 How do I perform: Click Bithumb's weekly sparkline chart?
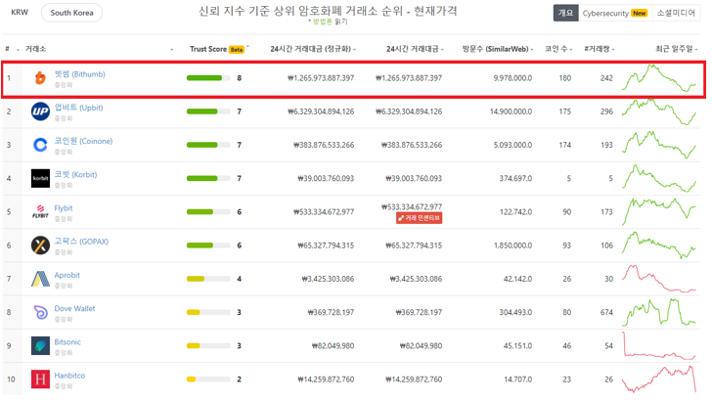(659, 78)
